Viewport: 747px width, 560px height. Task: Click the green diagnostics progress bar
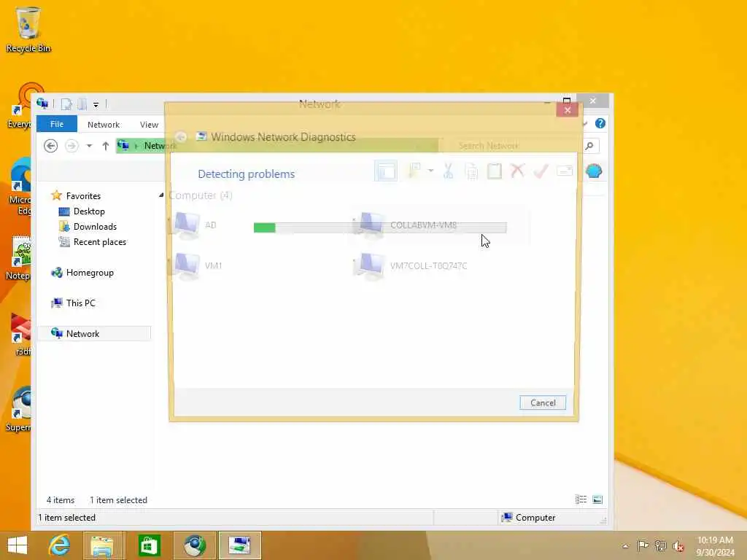[x=379, y=227]
